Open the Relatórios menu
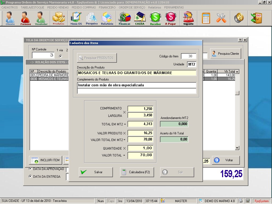 click(x=155, y=7)
